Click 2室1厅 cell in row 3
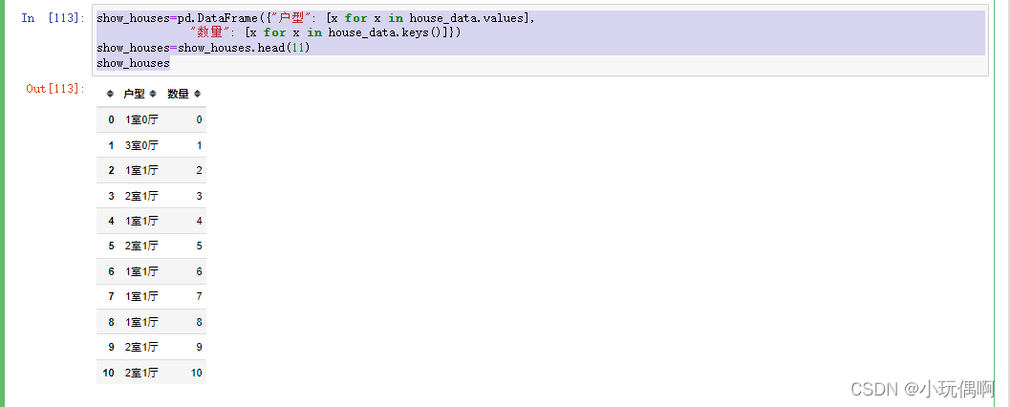This screenshot has height=407, width=1010. [141, 196]
